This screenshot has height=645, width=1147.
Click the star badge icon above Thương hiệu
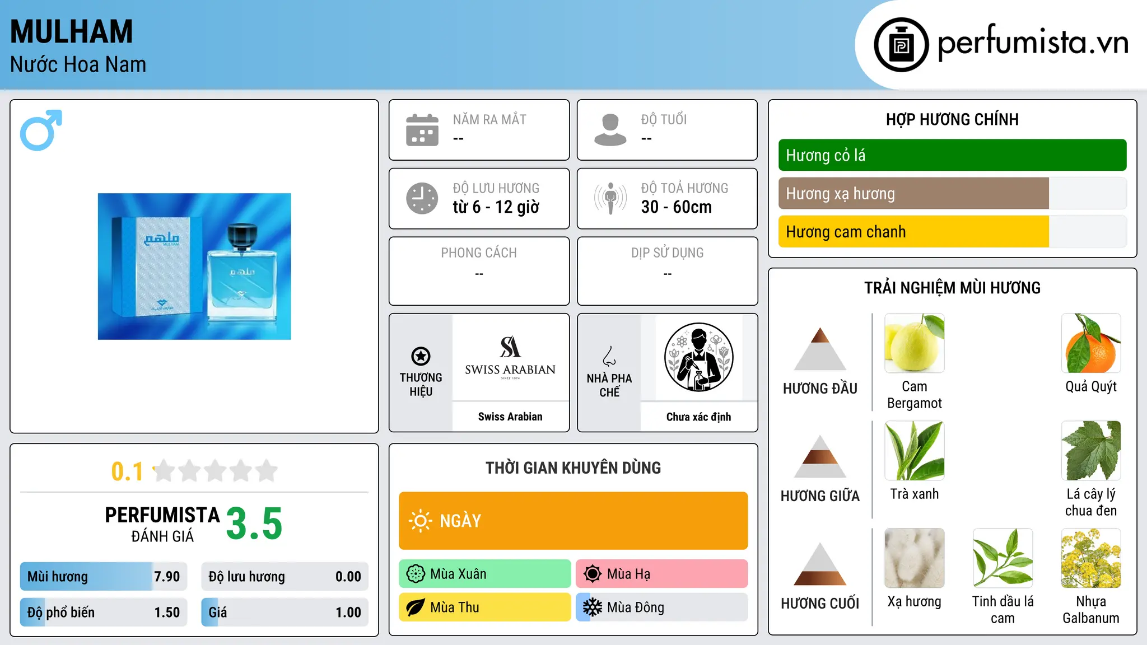pos(421,356)
